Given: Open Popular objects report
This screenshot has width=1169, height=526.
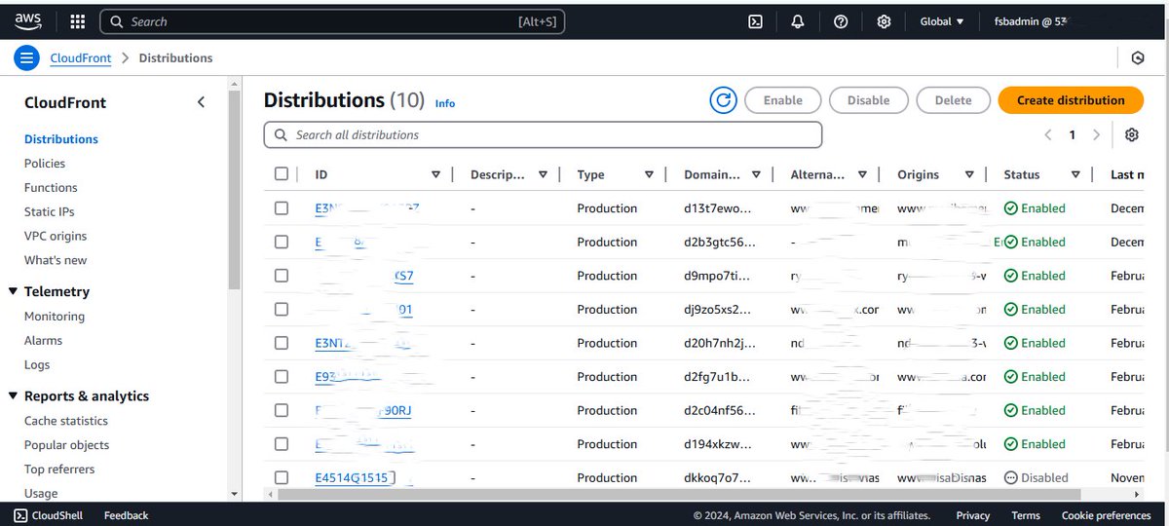Looking at the screenshot, I should [67, 445].
